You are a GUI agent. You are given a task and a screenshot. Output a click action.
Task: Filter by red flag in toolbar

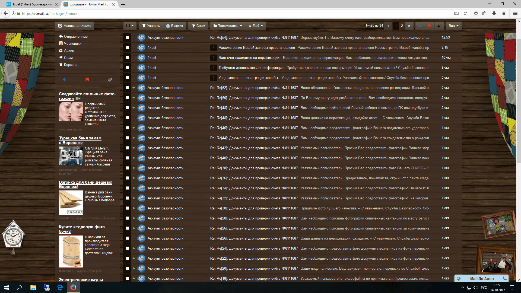pos(429,26)
